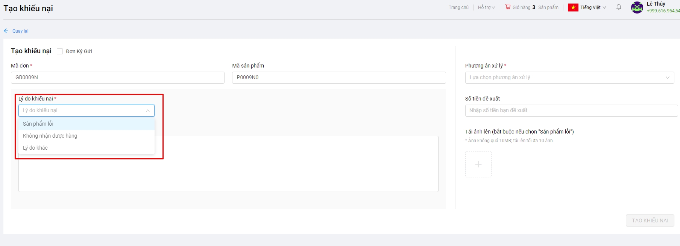Click the Mã sản phẩm input field
Screen dimensions: 680x246
pos(338,78)
